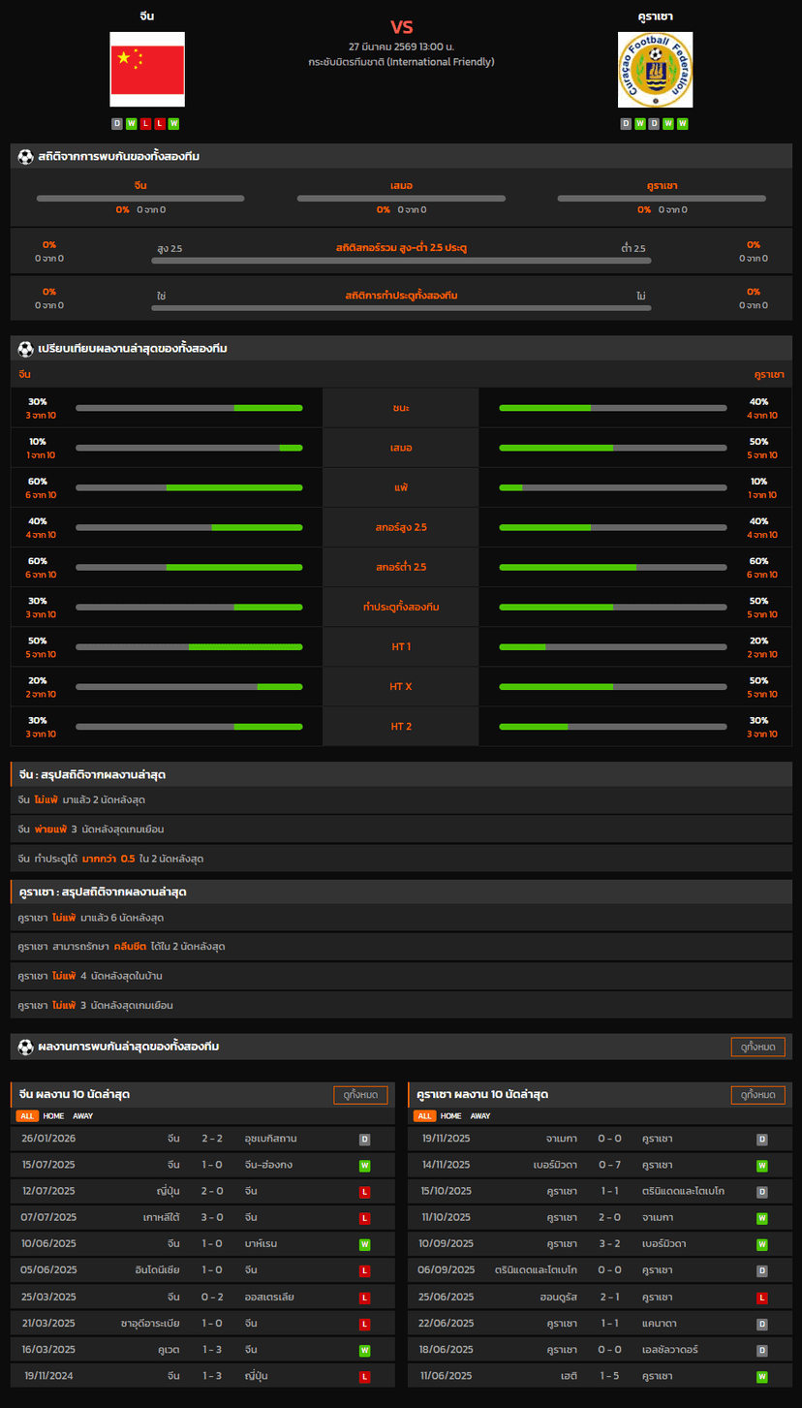
Task: Click last W form badge under Curaçao logo
Action: coord(683,124)
